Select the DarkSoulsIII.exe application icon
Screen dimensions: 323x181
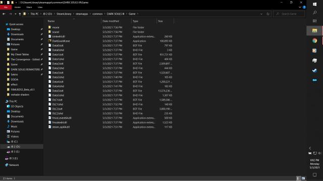click(x=49, y=41)
